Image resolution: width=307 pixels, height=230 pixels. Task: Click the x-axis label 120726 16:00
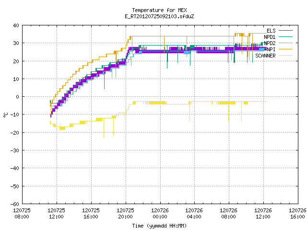pos(297,213)
